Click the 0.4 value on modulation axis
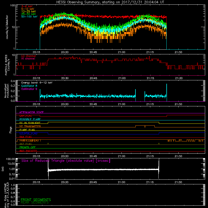 (13, 81)
